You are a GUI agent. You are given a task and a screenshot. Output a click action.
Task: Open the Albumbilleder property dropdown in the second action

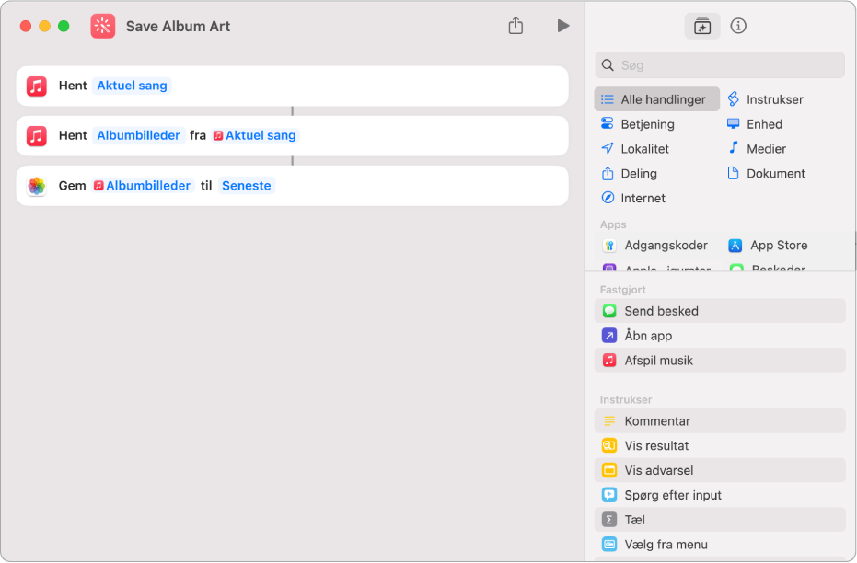pos(138,135)
